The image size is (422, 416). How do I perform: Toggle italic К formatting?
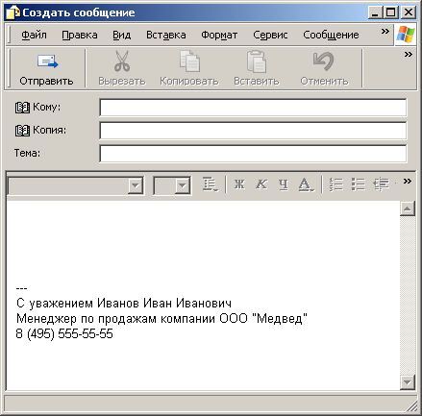click(x=261, y=184)
